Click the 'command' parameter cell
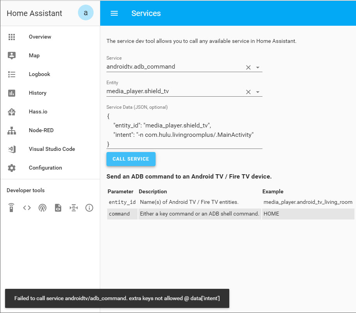356x313 pixels. point(122,214)
